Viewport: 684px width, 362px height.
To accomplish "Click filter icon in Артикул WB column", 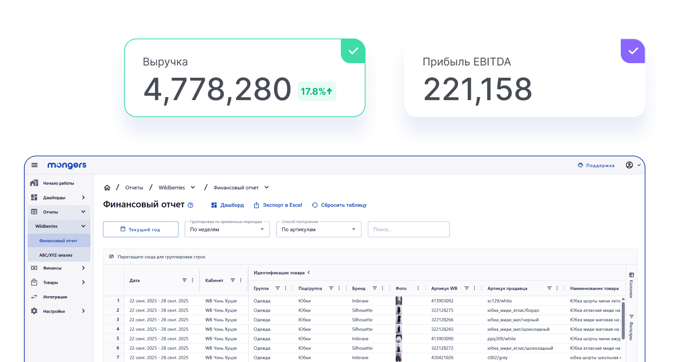I will coord(467,288).
